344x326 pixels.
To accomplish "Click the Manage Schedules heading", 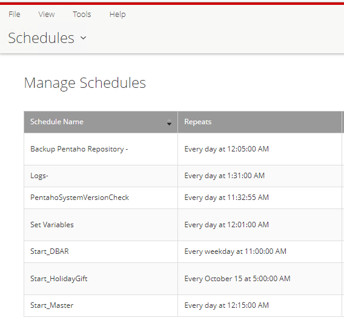I will point(85,83).
